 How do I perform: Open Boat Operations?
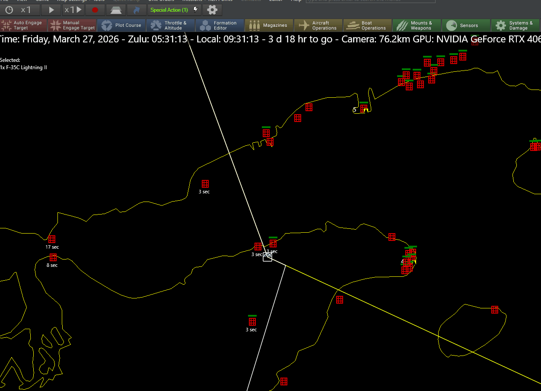[367, 25]
